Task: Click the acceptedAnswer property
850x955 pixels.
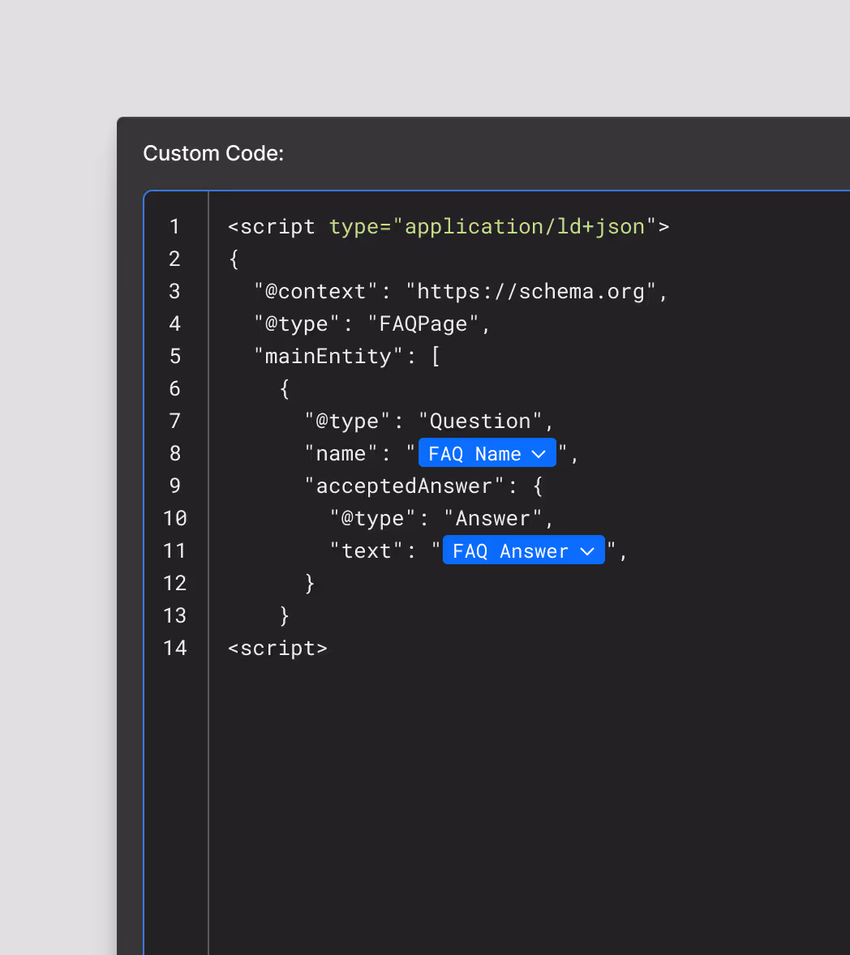Action: pos(404,486)
